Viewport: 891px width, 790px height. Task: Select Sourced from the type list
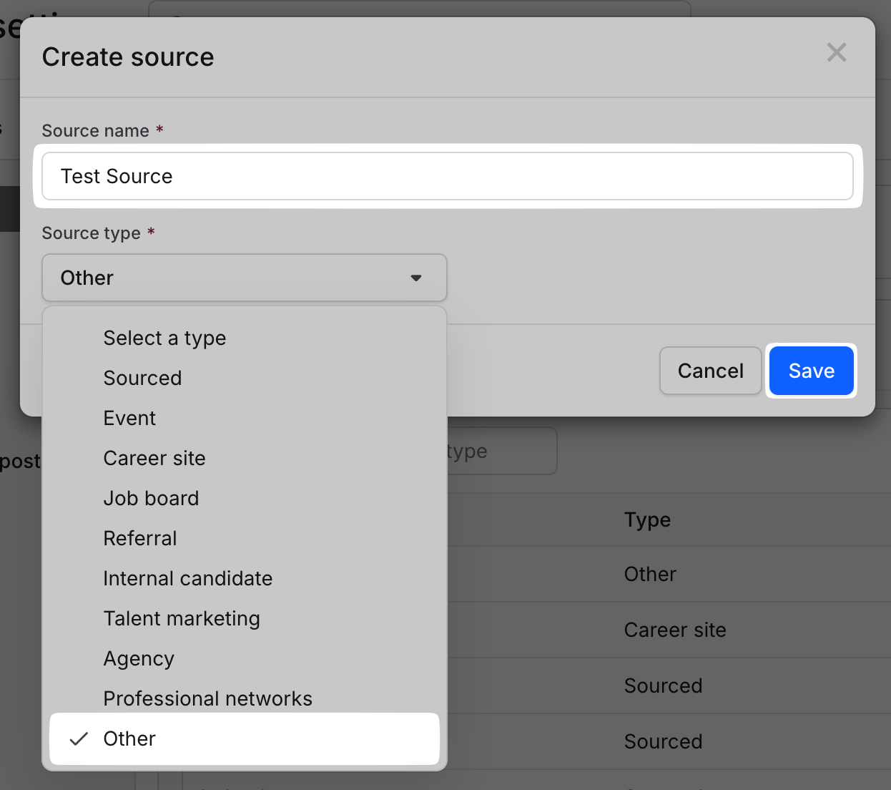pos(142,378)
